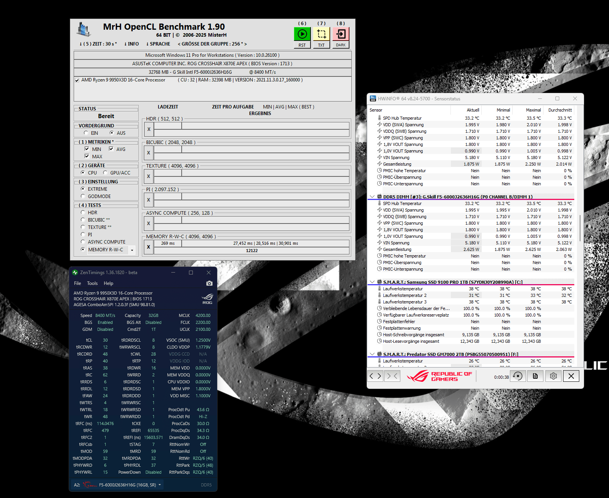Collapse the Samsung SSD 9100 PRO SMART group
Viewport: 609px width, 498px height.
(x=372, y=282)
